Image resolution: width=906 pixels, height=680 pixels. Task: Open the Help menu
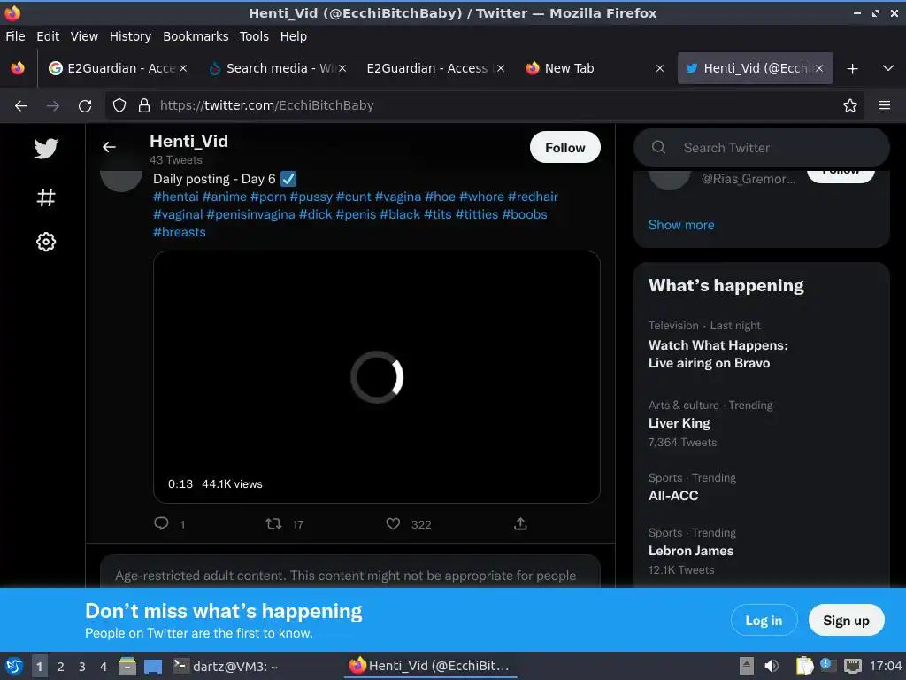294,36
